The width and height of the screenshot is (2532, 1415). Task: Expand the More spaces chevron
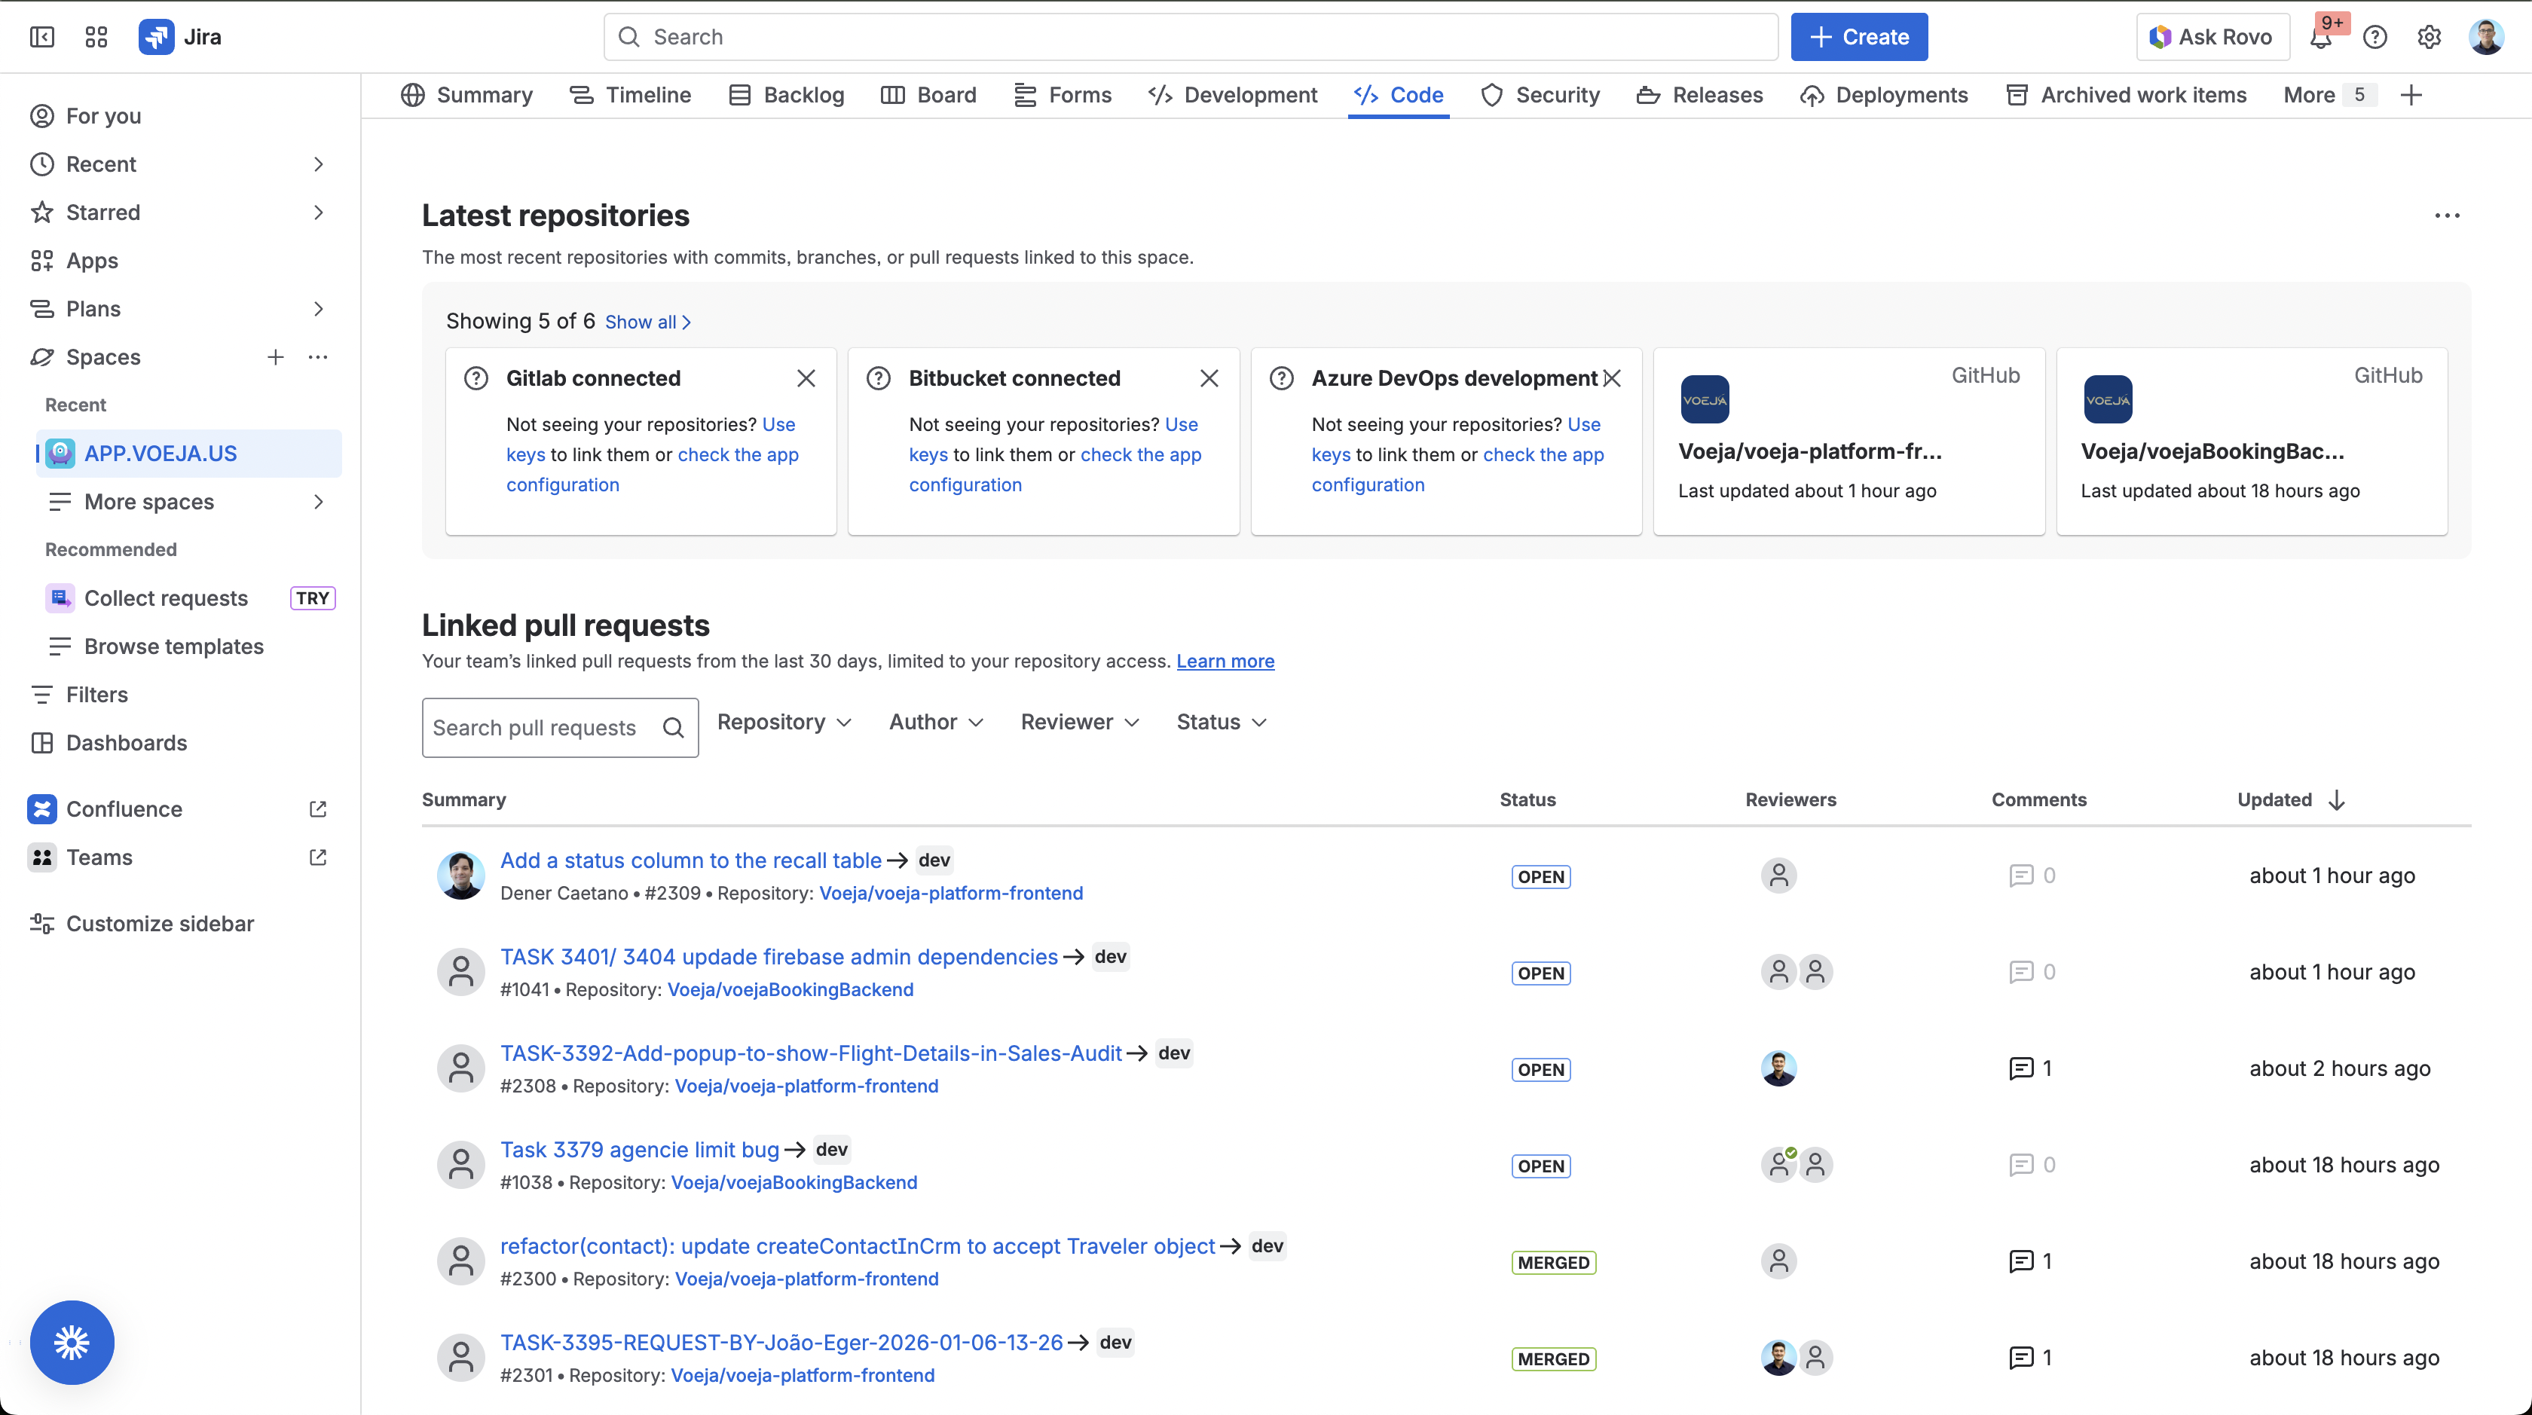(319, 502)
